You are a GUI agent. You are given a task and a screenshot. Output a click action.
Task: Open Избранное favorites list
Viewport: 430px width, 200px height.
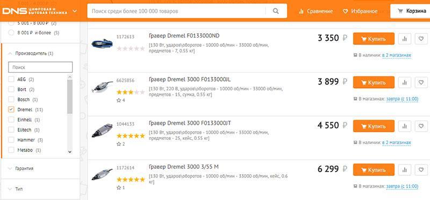pos(360,11)
